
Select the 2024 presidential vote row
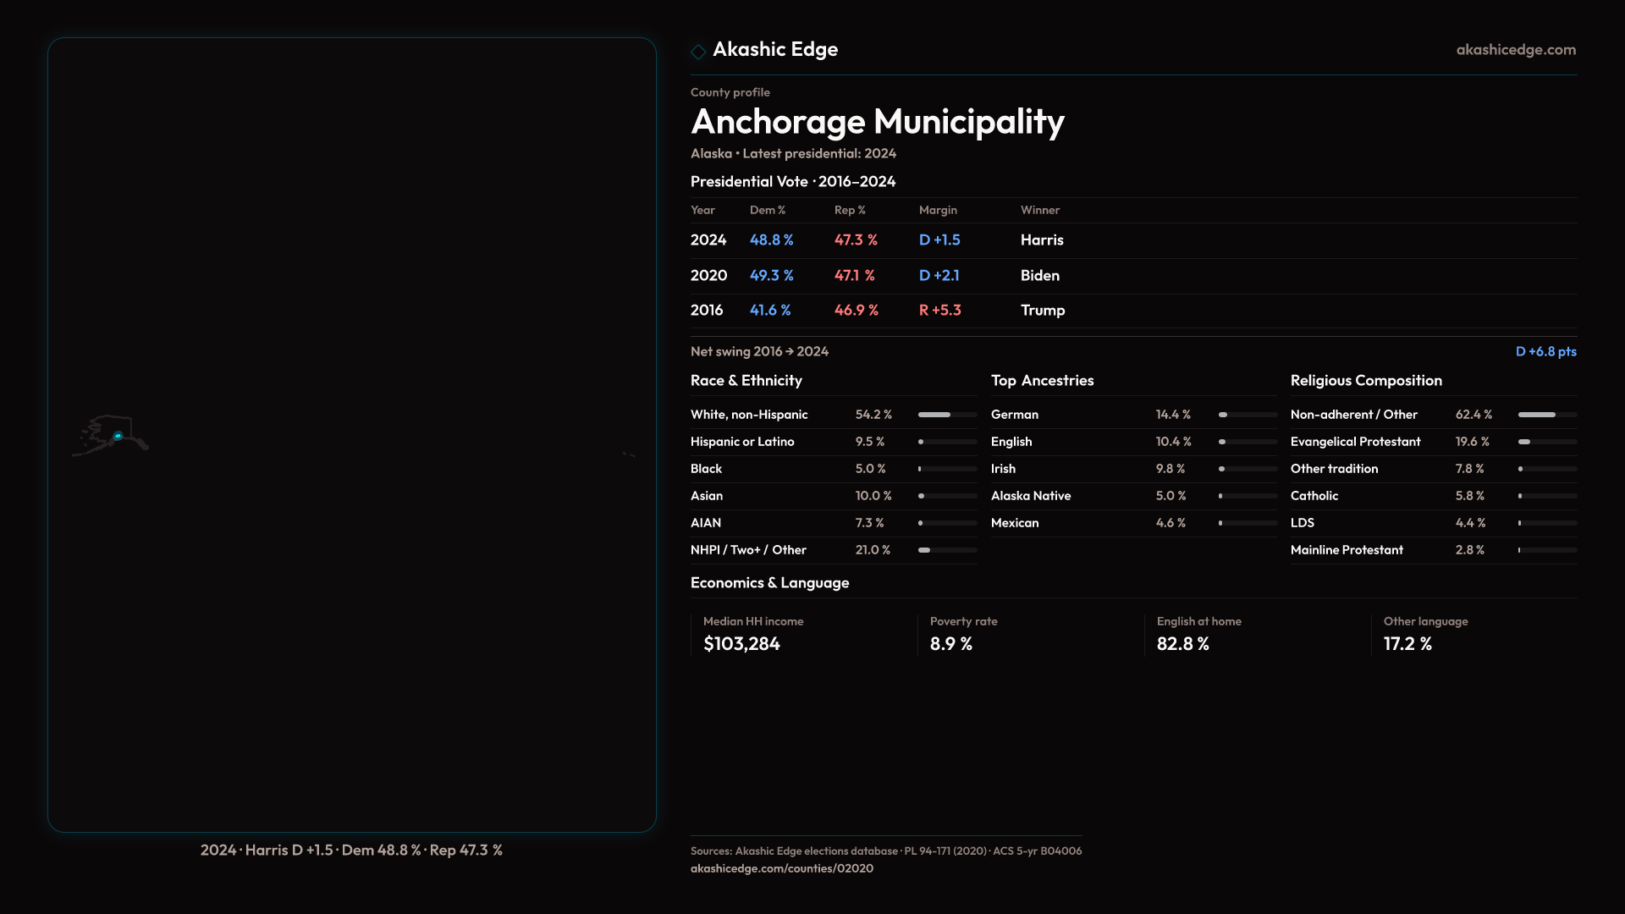click(876, 240)
